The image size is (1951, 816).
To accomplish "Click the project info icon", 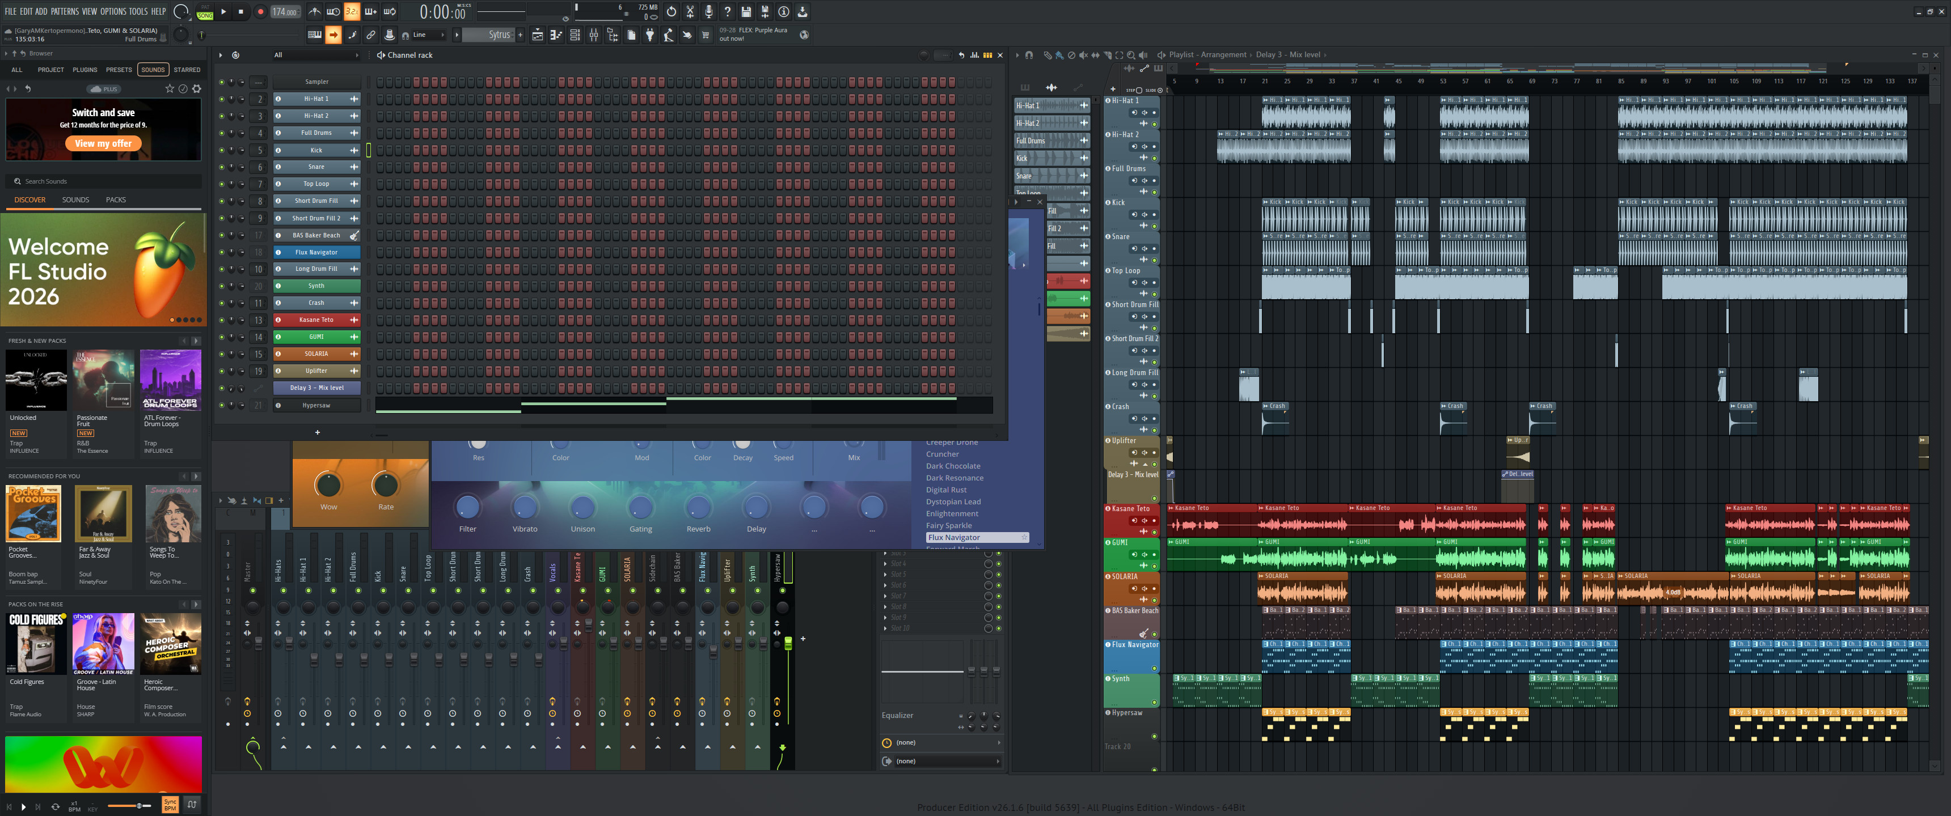I will click(x=784, y=11).
